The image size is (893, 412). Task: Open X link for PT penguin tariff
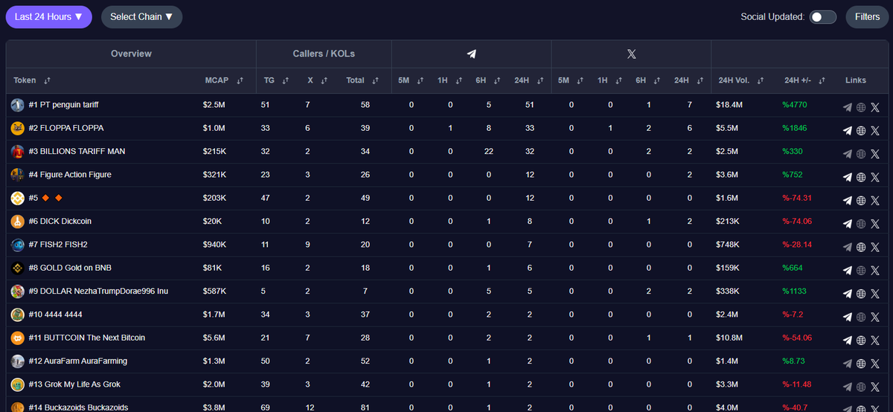[x=874, y=107]
